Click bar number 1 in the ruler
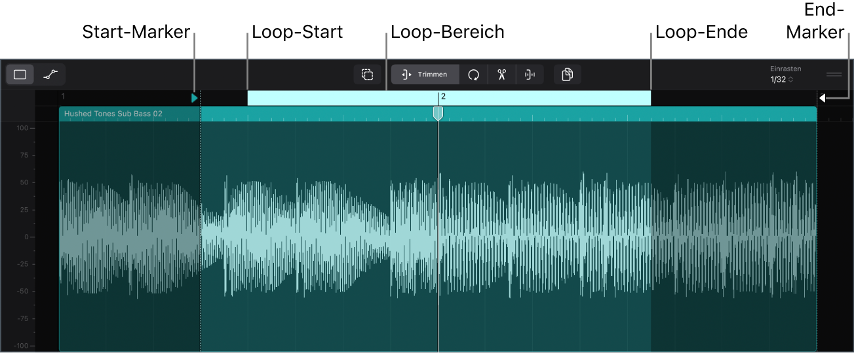Screen dimensions: 854x353 point(63,96)
